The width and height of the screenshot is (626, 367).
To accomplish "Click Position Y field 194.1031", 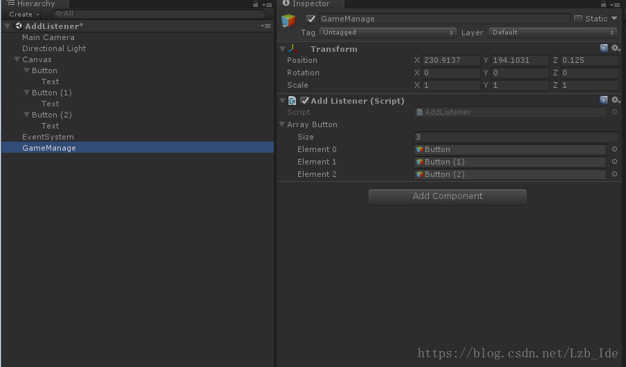I will click(519, 60).
